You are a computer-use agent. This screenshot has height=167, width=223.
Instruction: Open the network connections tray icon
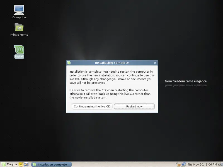pos(184,164)
